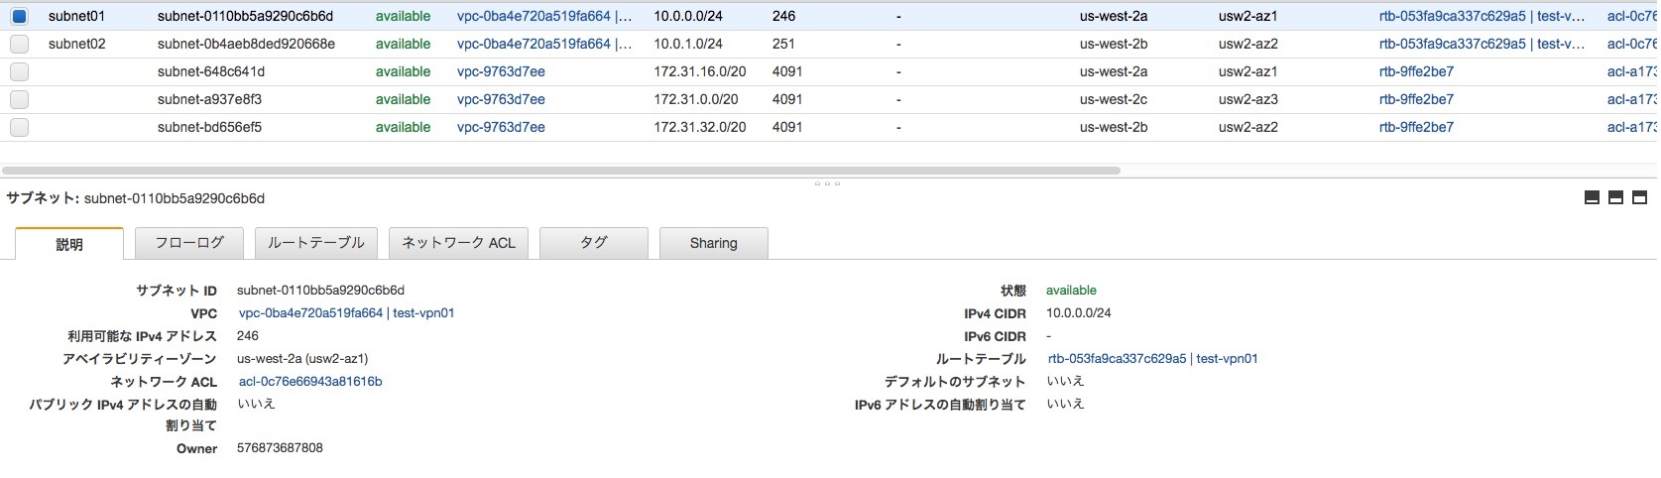Enable the checkbox for subnet-bd656ef5
Image resolution: width=1661 pixels, height=478 pixels.
(x=20, y=128)
